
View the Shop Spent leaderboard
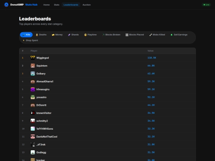point(30,41)
